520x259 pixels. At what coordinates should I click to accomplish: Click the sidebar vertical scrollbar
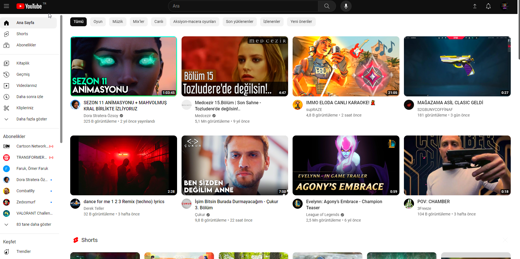(x=61, y=79)
